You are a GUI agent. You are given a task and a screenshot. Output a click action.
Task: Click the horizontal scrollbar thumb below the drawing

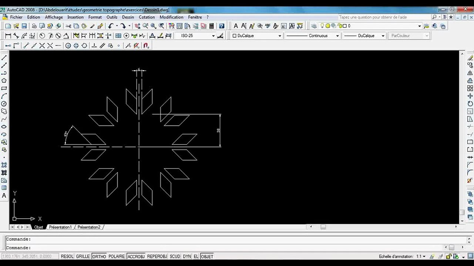pyautogui.click(x=323, y=227)
